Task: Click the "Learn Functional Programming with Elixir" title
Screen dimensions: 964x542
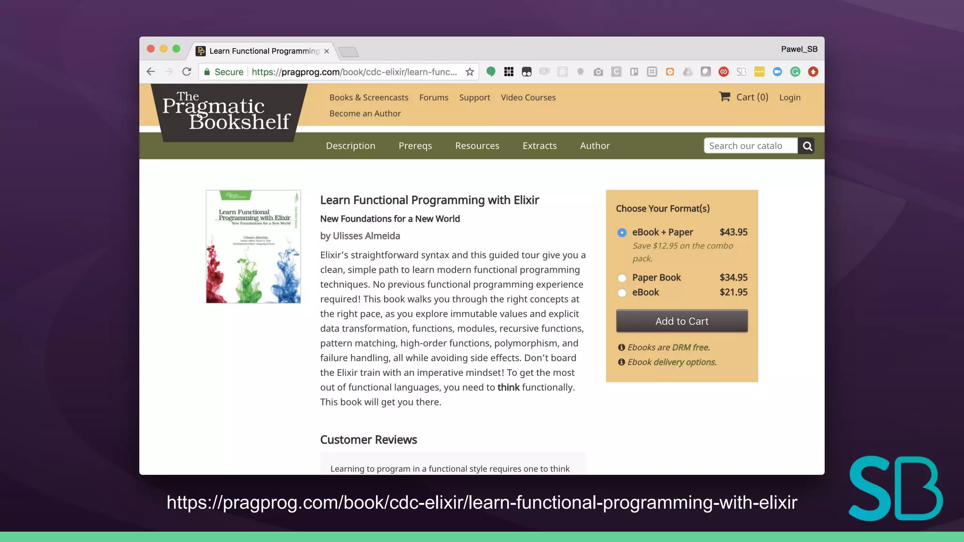Action: point(429,200)
